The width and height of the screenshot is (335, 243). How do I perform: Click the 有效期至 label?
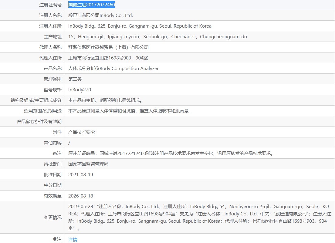pos(52,196)
